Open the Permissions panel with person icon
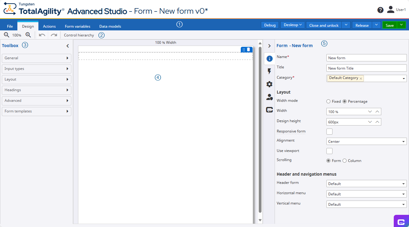Image resolution: width=409 pixels, height=227 pixels. click(x=269, y=97)
